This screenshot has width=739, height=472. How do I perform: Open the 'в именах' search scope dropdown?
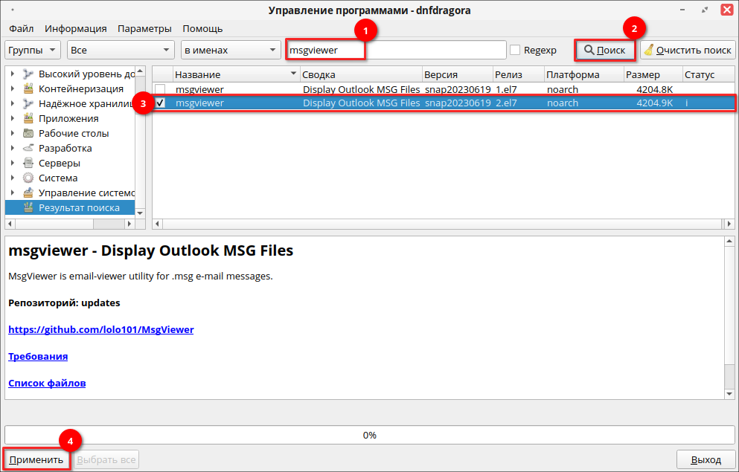[x=230, y=50]
